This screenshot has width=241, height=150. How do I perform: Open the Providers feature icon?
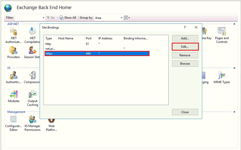pyautogui.click(x=13, y=50)
